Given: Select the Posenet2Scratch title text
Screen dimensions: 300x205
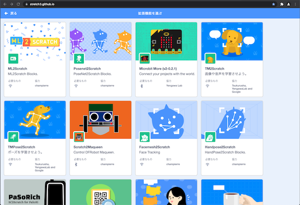Looking at the screenshot, I should (x=87, y=68).
